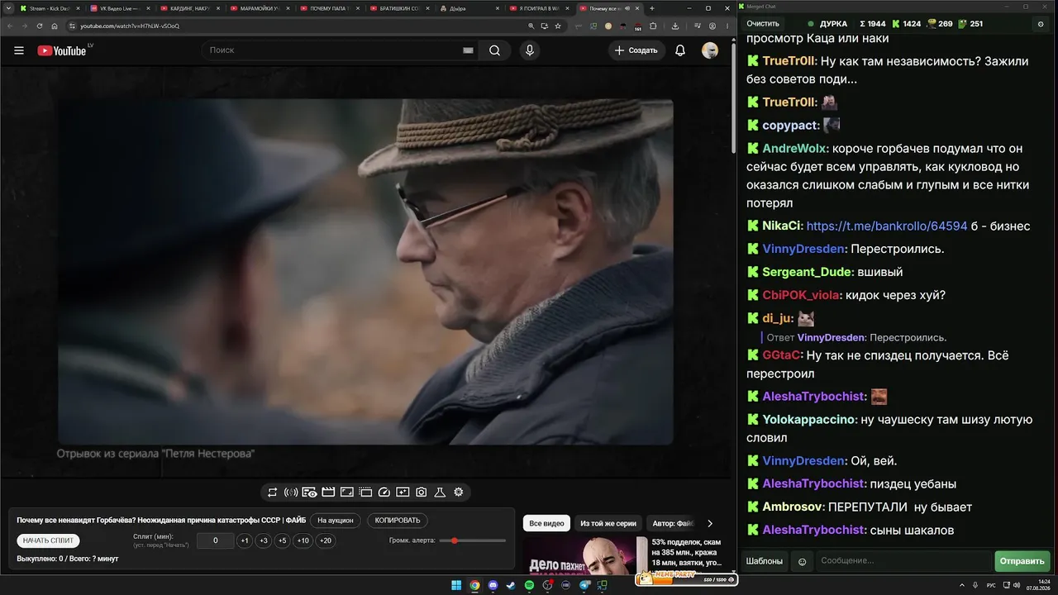Click the fullscreen-frame icon in player toolbar
1058x595 pixels.
[x=347, y=493]
